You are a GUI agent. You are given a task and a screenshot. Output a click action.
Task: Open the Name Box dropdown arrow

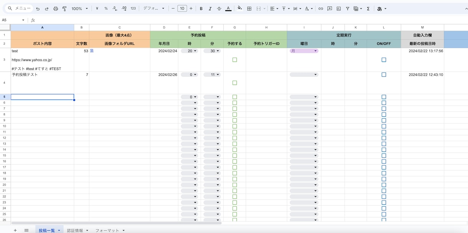[23, 20]
